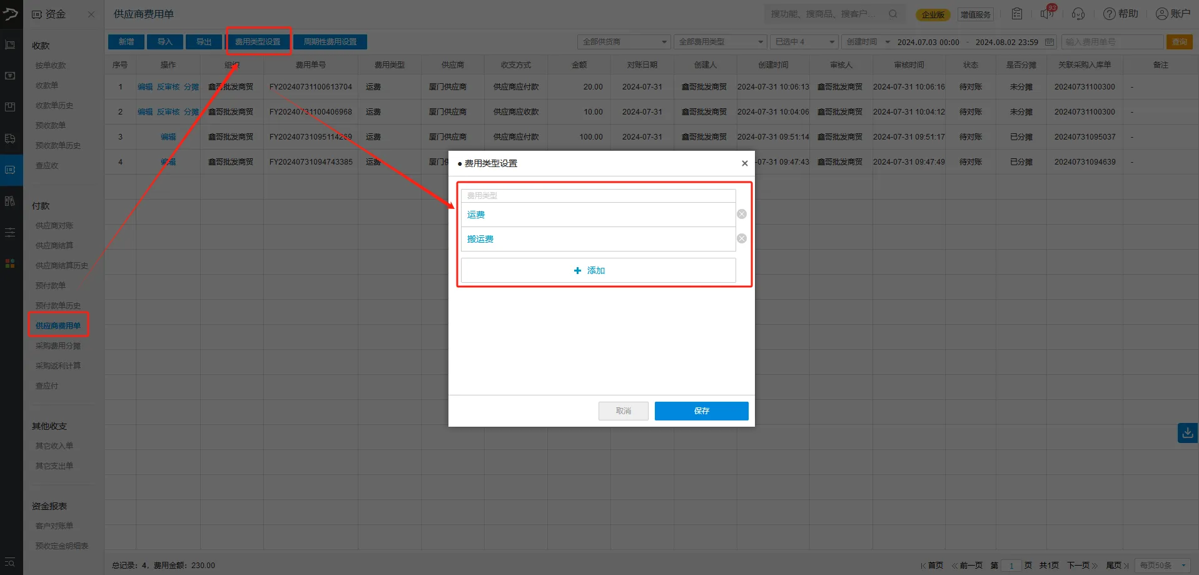Close the 费用类型设置 dialog
Viewport: 1199px width, 575px height.
[744, 163]
